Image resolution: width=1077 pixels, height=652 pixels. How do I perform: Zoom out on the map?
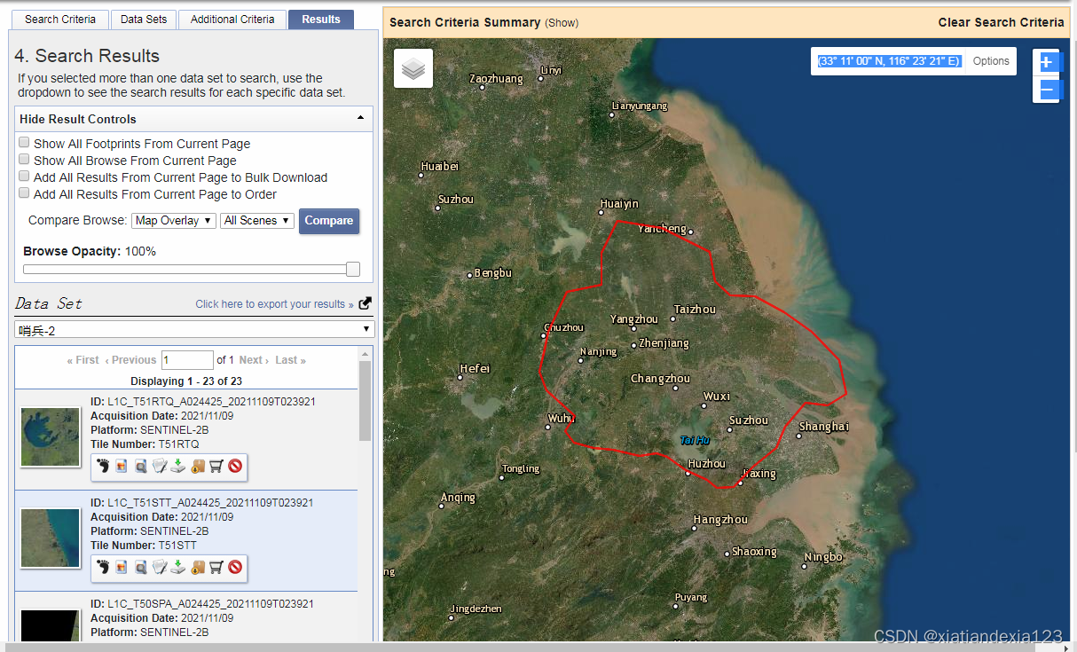1047,90
